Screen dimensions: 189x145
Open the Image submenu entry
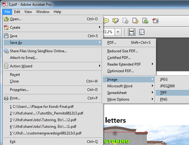pyautogui.click(x=128, y=79)
